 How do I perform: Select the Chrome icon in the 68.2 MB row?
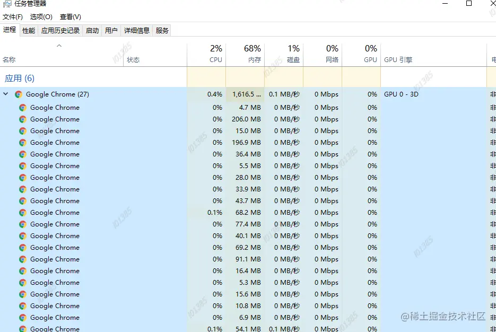tap(22, 213)
